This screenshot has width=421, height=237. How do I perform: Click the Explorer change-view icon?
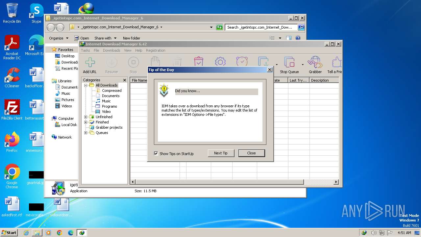pos(272,38)
